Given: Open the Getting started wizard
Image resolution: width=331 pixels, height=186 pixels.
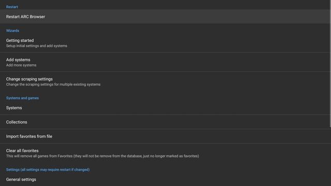Looking at the screenshot, I should 165,43.
